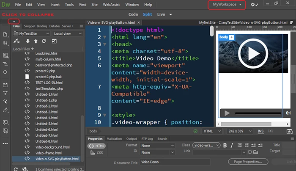Click the Live view horizontal scrollbar
The image size is (296, 171).
point(246,124)
